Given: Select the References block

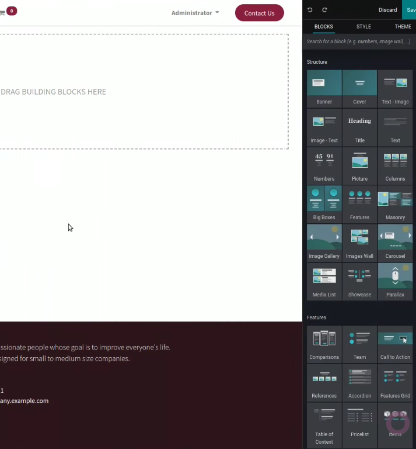Looking at the screenshot, I should click(324, 383).
